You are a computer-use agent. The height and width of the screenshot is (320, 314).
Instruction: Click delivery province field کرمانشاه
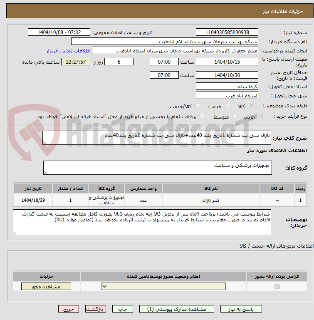coord(227,86)
